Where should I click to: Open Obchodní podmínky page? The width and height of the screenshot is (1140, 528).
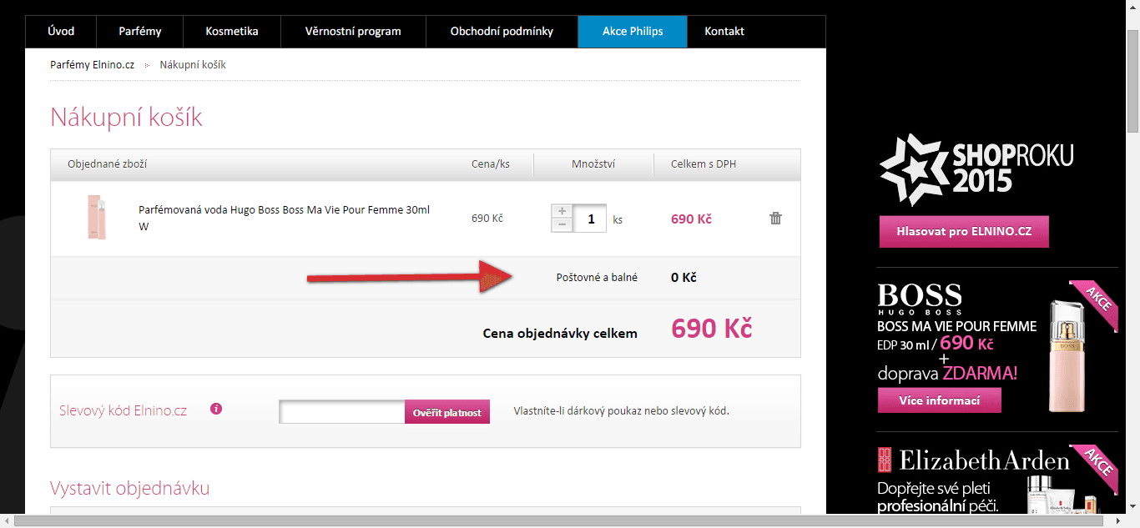click(502, 32)
